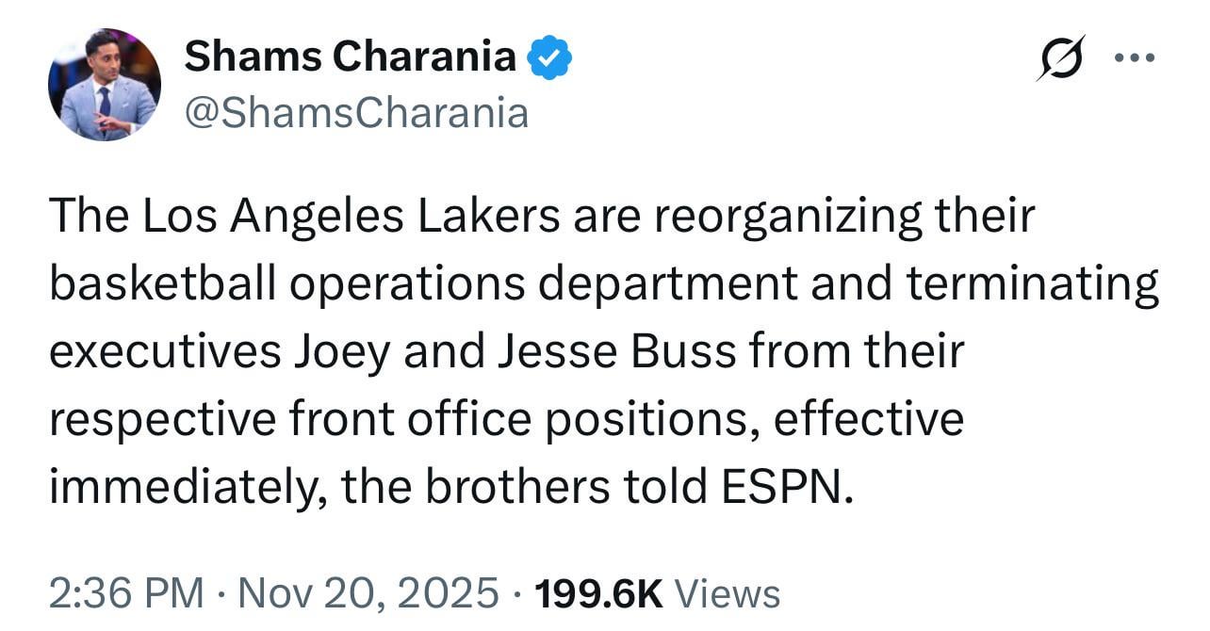
Task: Open the ellipsis menu on the tweet
Action: click(1135, 57)
